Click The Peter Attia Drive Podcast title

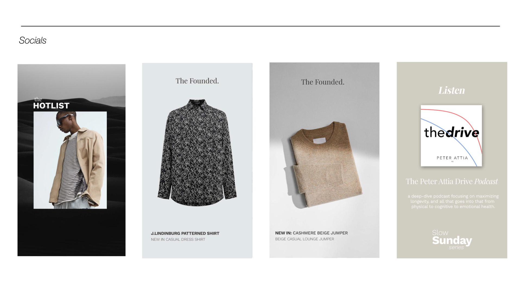pyautogui.click(x=452, y=181)
